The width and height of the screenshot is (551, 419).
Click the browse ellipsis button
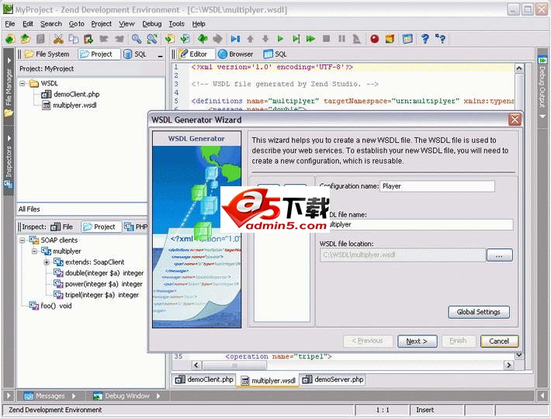click(499, 255)
